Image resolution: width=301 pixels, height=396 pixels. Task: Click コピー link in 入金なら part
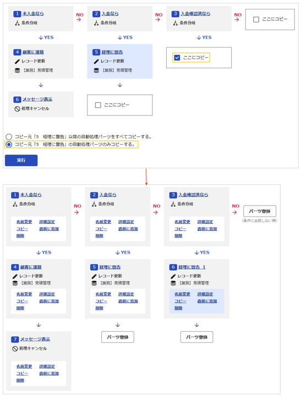[x=101, y=229]
